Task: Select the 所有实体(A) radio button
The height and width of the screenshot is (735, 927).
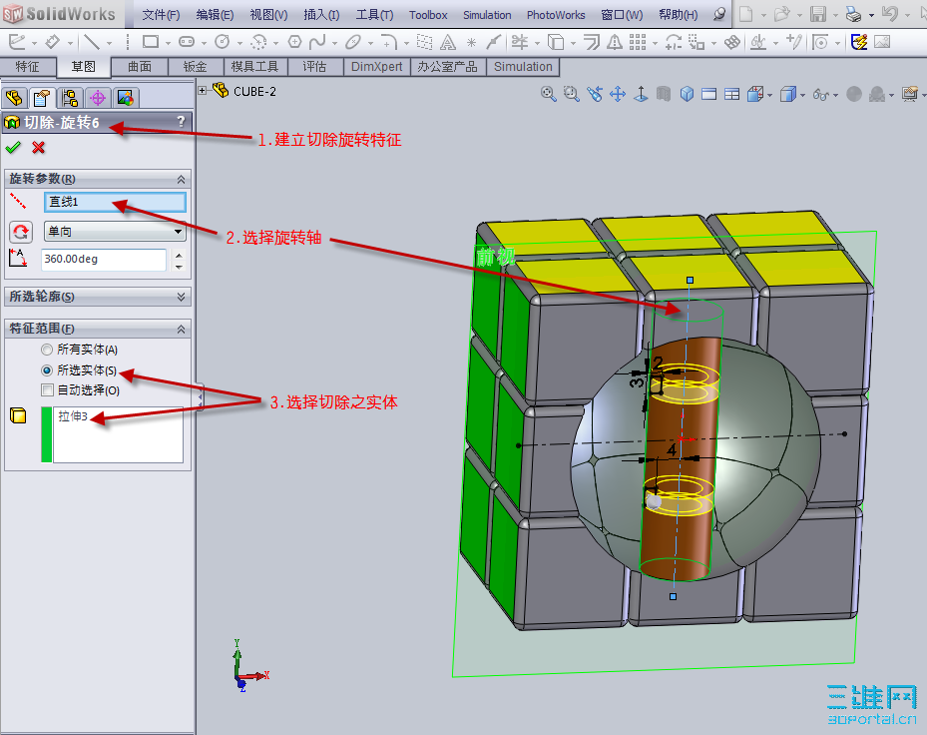Action: [47, 350]
